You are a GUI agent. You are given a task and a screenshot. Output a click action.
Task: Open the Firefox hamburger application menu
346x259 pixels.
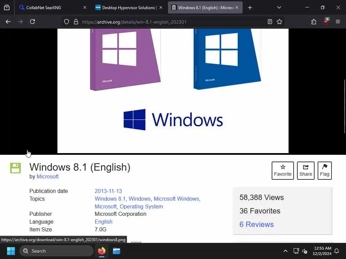click(x=338, y=22)
